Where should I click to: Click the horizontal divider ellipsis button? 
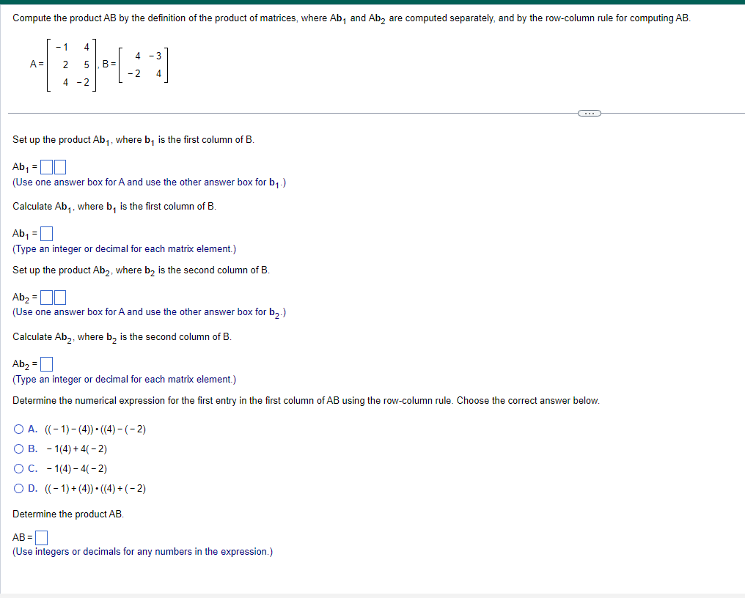point(590,112)
